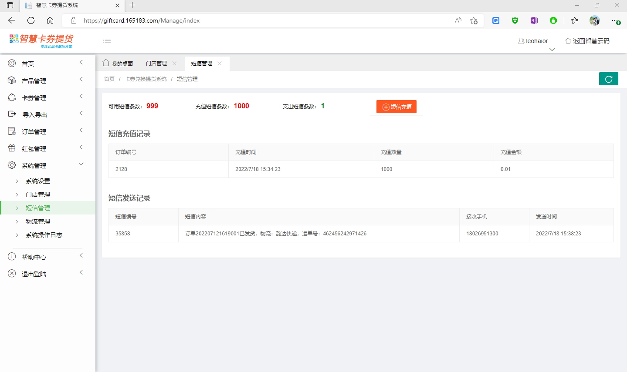The height and width of the screenshot is (372, 627).
Task: Click the 短信充值 recharge button
Action: (x=396, y=107)
